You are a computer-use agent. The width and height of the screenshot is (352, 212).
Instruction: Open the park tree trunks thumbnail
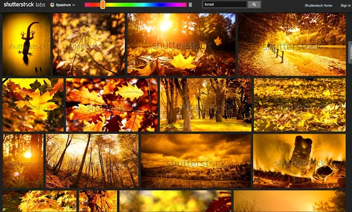pos(206,105)
